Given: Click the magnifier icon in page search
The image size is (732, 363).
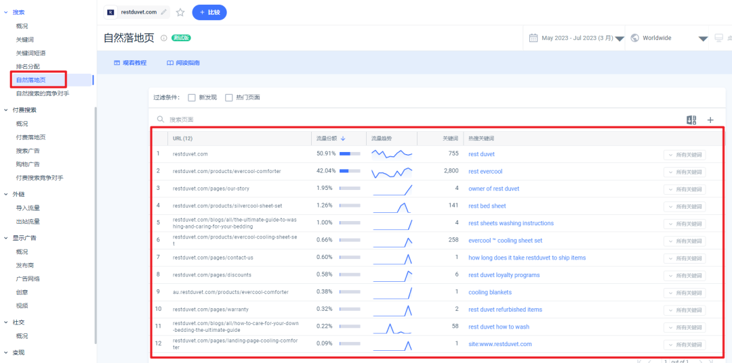Looking at the screenshot, I should pyautogui.click(x=161, y=120).
